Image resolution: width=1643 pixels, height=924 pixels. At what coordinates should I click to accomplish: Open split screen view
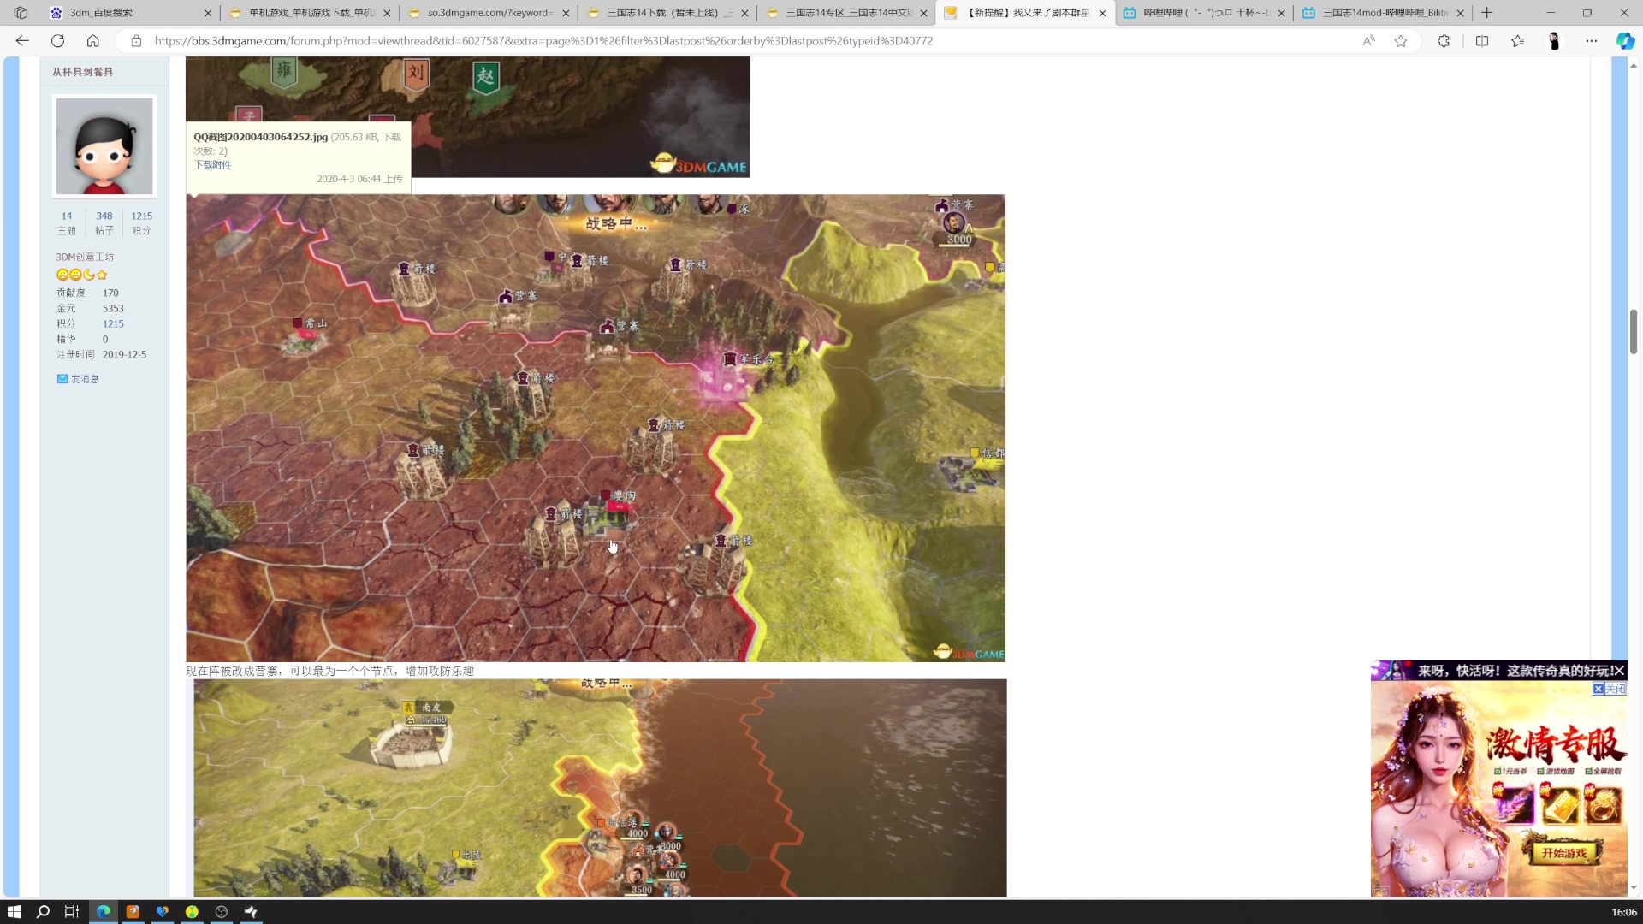pyautogui.click(x=1482, y=40)
